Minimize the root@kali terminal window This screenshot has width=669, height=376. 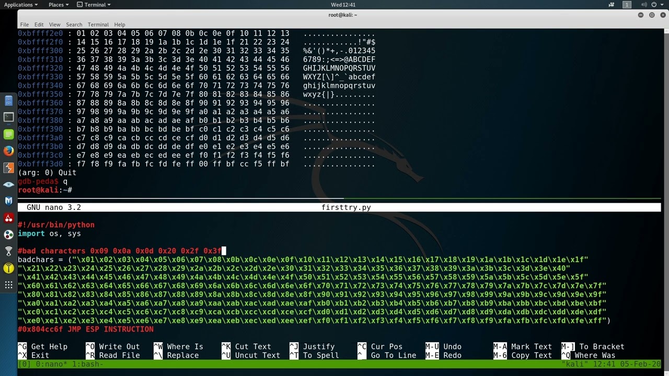tap(641, 15)
